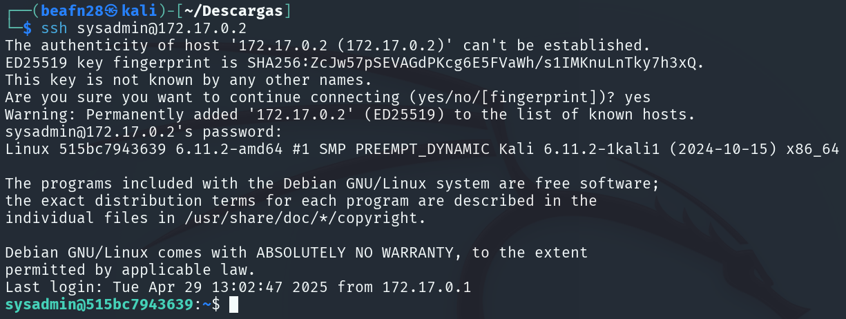Click the block cursor at the sysadmin prompt
The height and width of the screenshot is (319, 846).
(233, 304)
